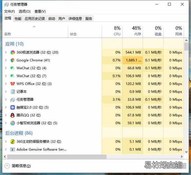Select the 进程 tab

coord(8,18)
